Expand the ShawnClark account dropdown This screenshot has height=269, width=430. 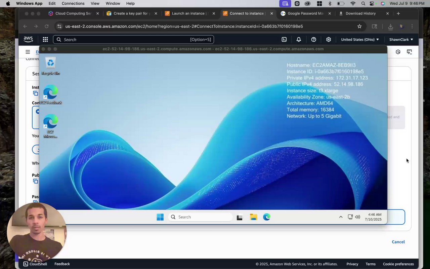(401, 39)
